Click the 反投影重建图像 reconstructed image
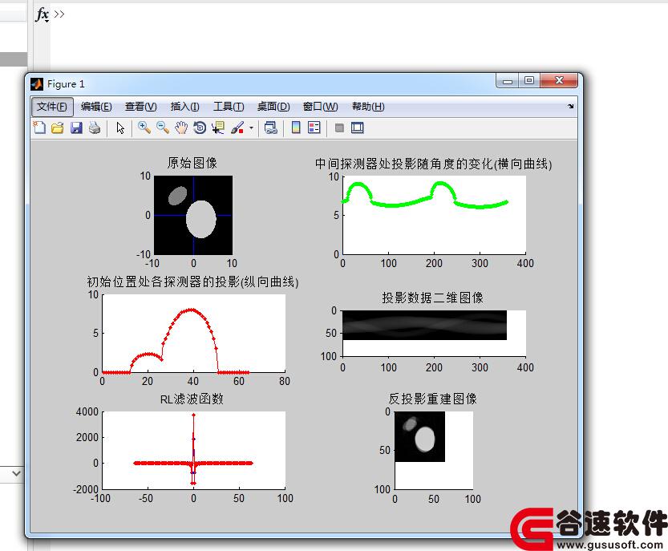This screenshot has height=551, width=668. pos(419,436)
